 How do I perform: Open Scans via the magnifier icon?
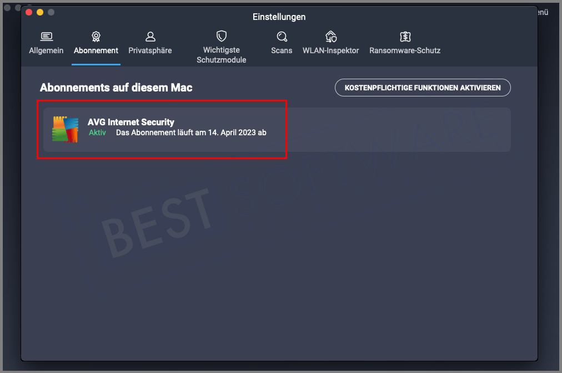(x=282, y=35)
